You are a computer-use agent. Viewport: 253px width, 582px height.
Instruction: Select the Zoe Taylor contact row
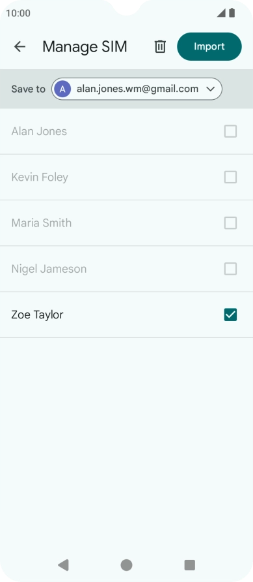126,314
